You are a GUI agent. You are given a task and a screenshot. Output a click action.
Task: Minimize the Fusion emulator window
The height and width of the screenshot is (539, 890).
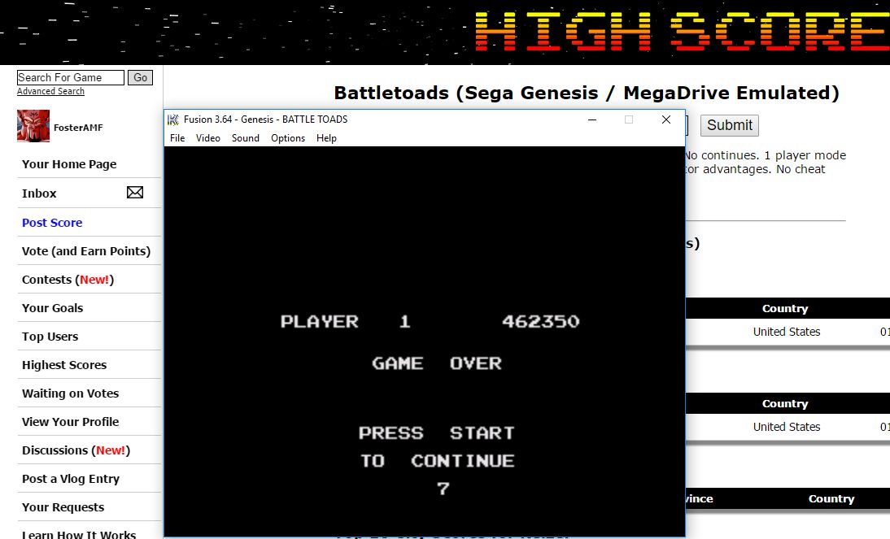(x=592, y=120)
